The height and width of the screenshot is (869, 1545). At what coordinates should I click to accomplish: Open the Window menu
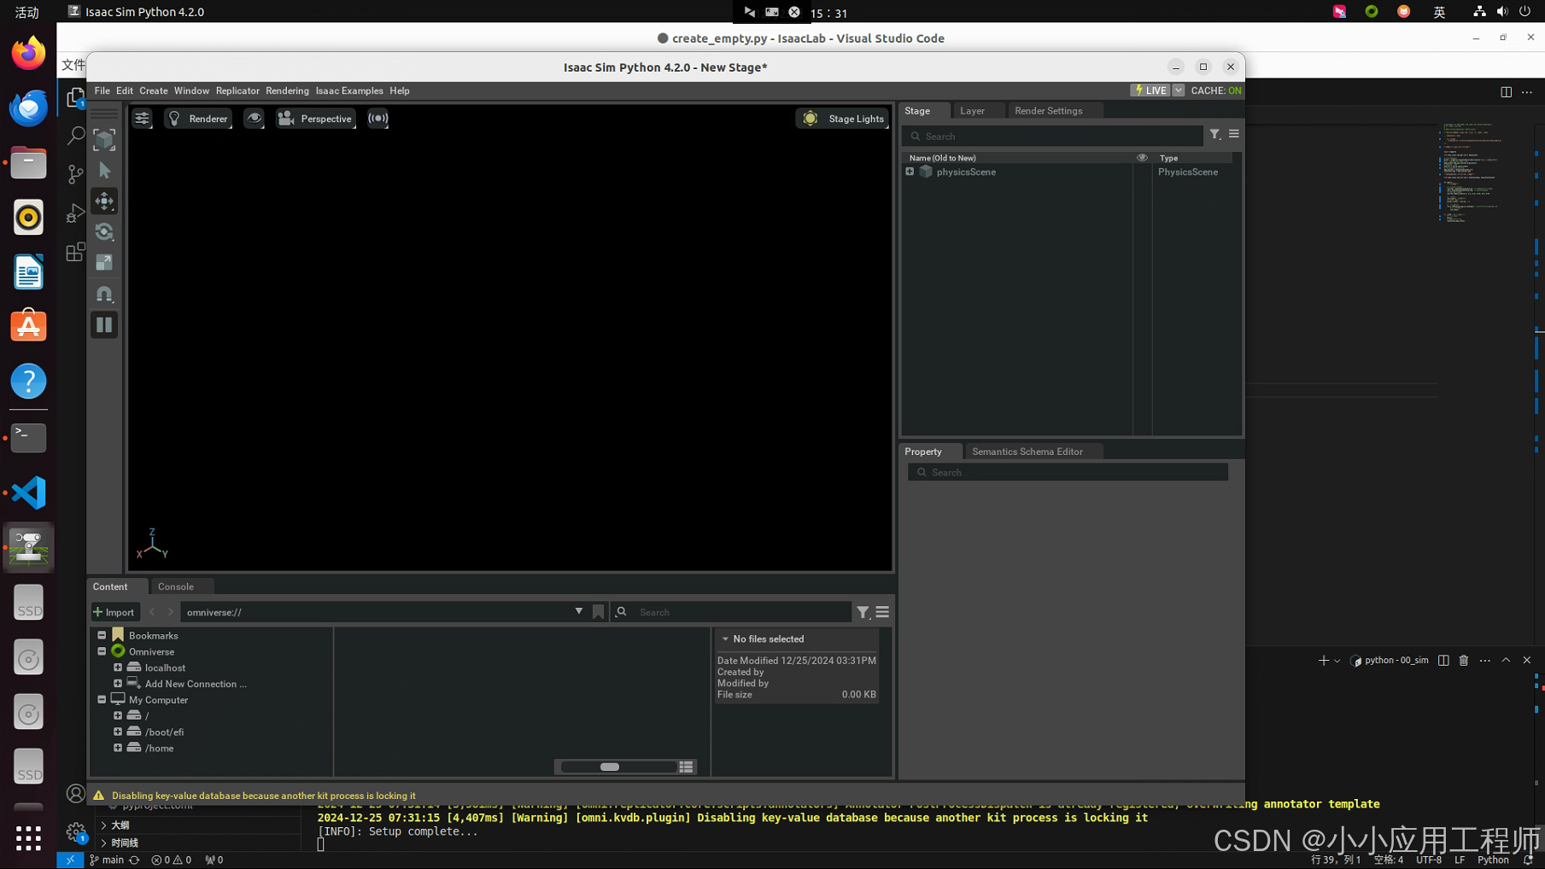pos(191,90)
